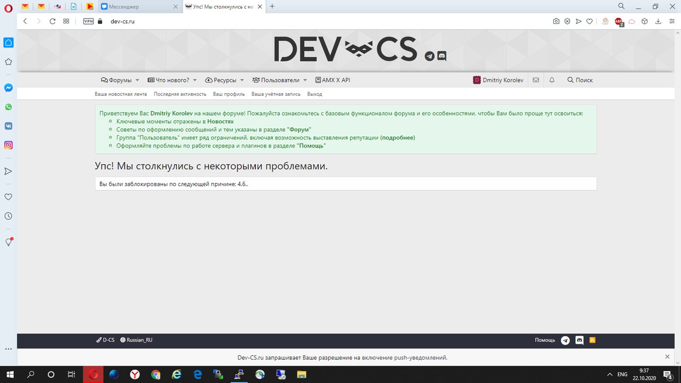Follow the "Форум" link in welcome notice

299,129
